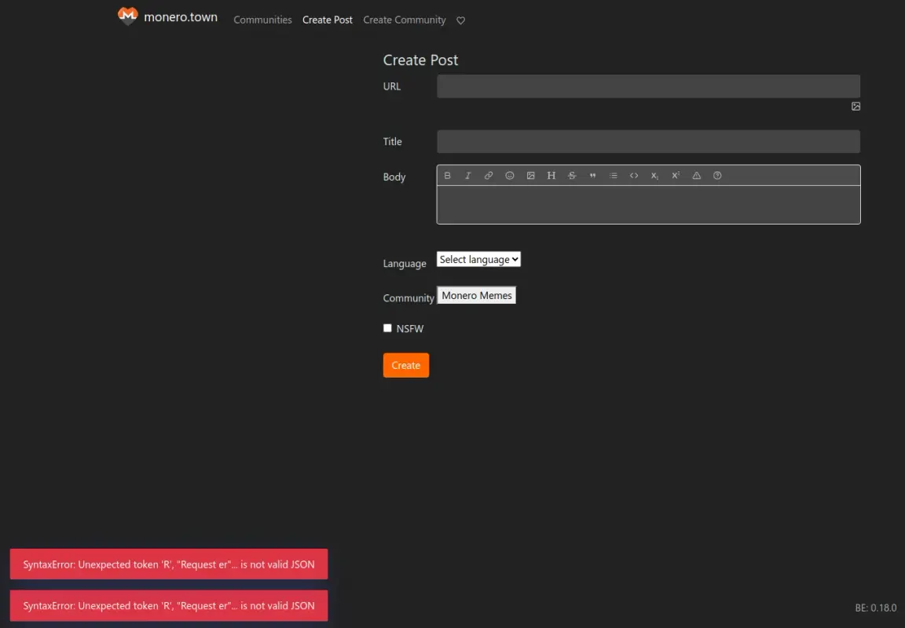This screenshot has width=905, height=628.
Task: Click inside the Body text area
Action: (648, 205)
